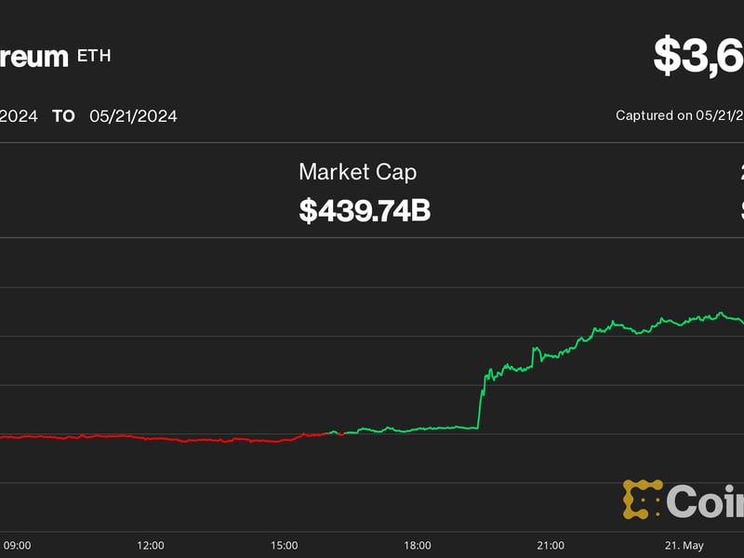
Task: Click the $439.74B market cap value
Action: click(365, 210)
